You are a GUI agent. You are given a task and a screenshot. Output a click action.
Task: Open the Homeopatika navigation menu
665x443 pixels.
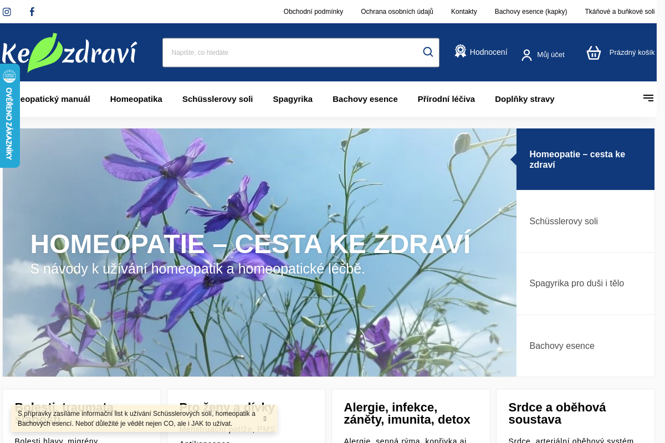pyautogui.click(x=136, y=99)
